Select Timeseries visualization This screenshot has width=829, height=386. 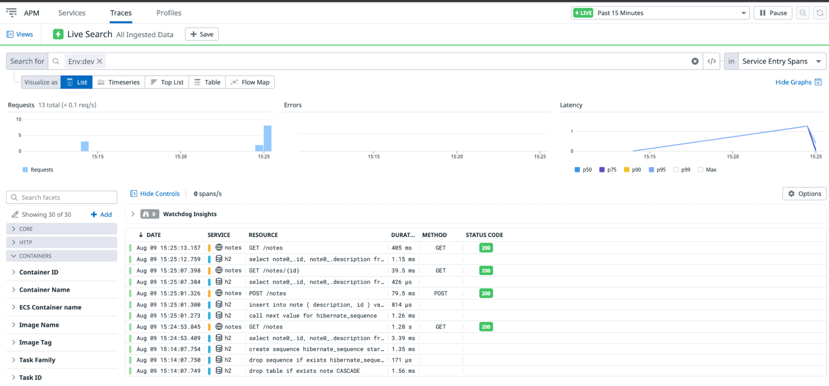tap(119, 82)
